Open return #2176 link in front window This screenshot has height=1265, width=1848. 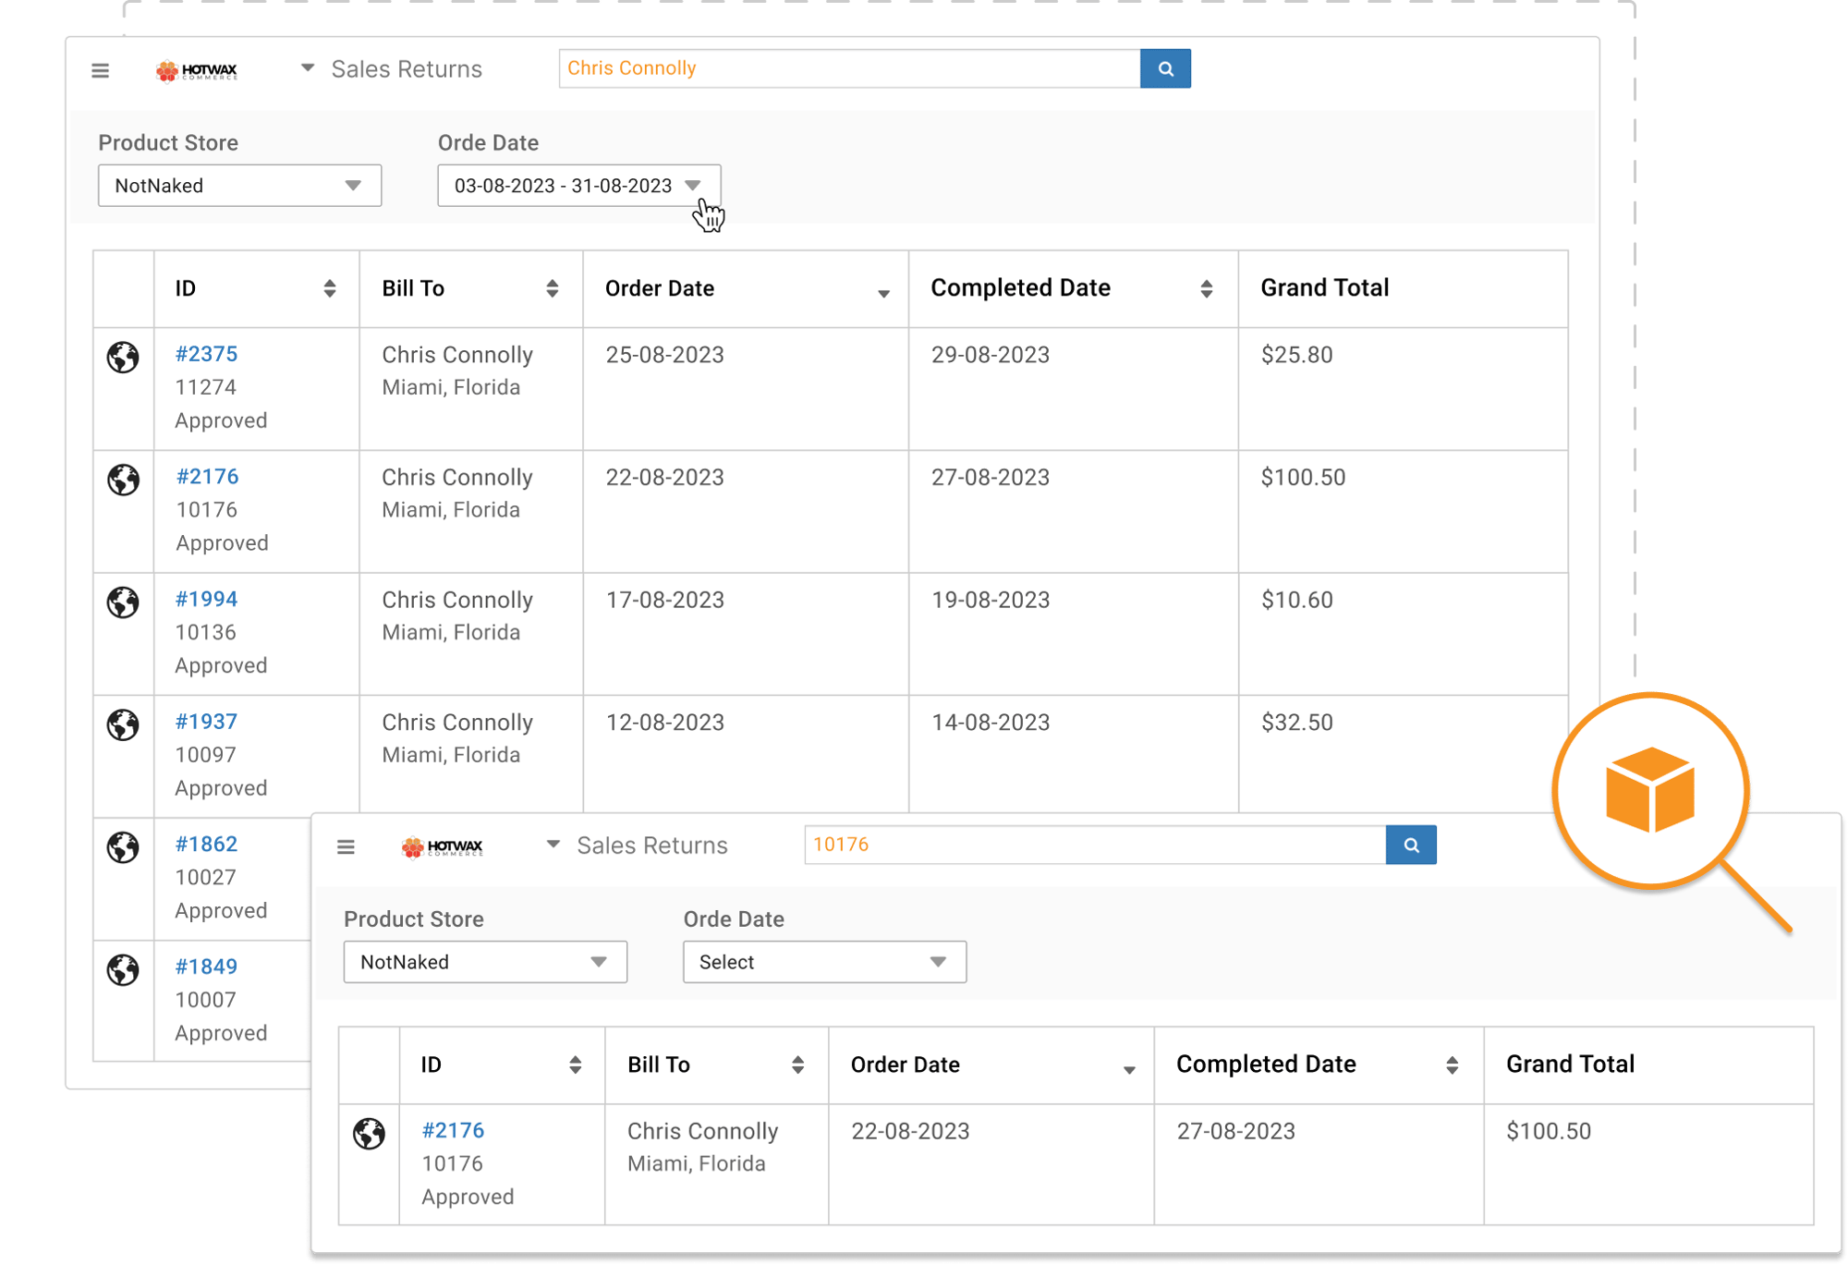coord(453,1130)
